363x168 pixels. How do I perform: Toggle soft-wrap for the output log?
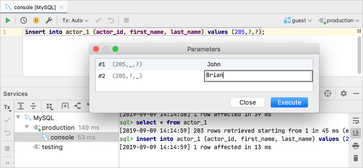coord(356,120)
